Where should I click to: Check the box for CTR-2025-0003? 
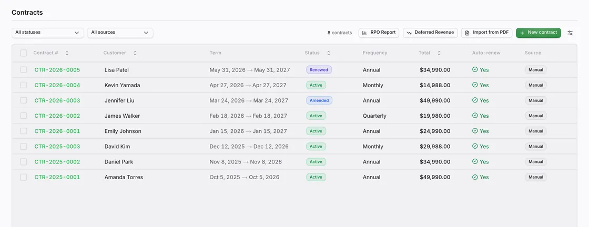click(24, 146)
